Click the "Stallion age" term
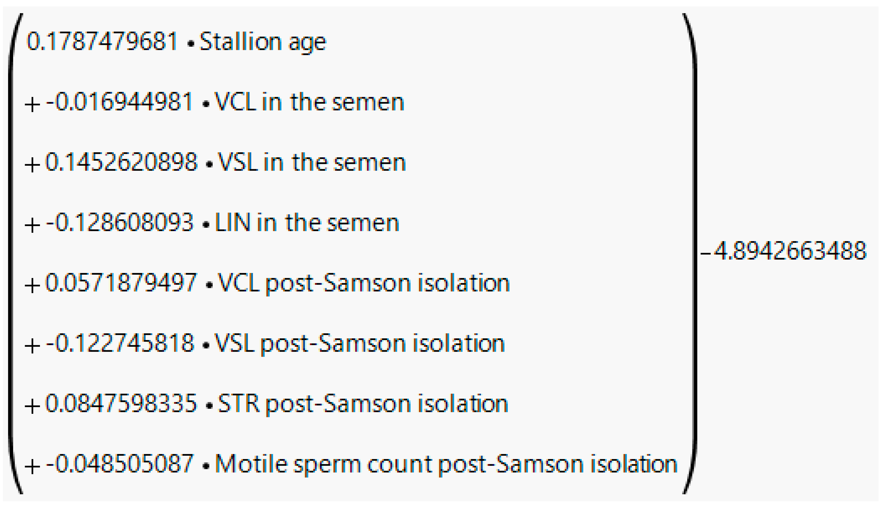 click(x=263, y=42)
